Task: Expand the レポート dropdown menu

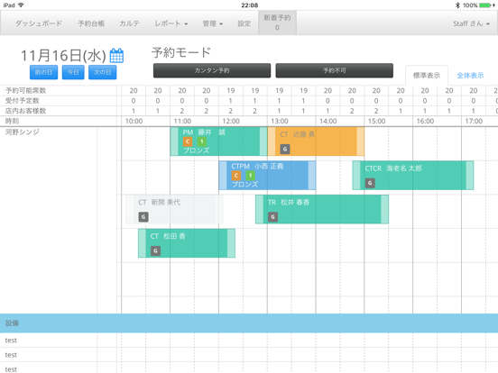Action: [x=171, y=23]
